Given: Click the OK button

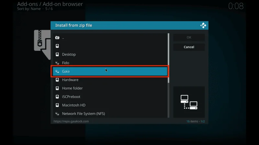Looking at the screenshot, I should coord(189,37).
